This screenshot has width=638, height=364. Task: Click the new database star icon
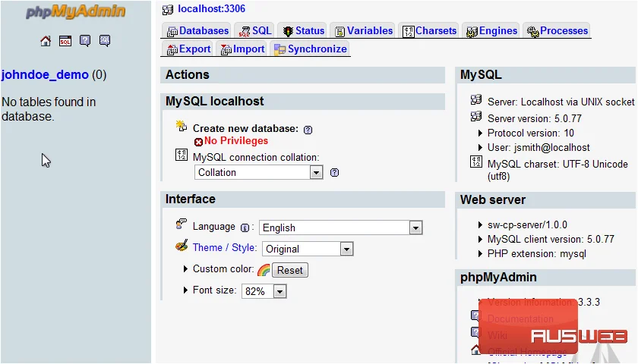181,126
